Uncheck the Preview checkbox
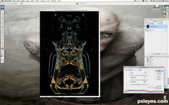Screen dimensions: 169x105 tap(156, 88)
